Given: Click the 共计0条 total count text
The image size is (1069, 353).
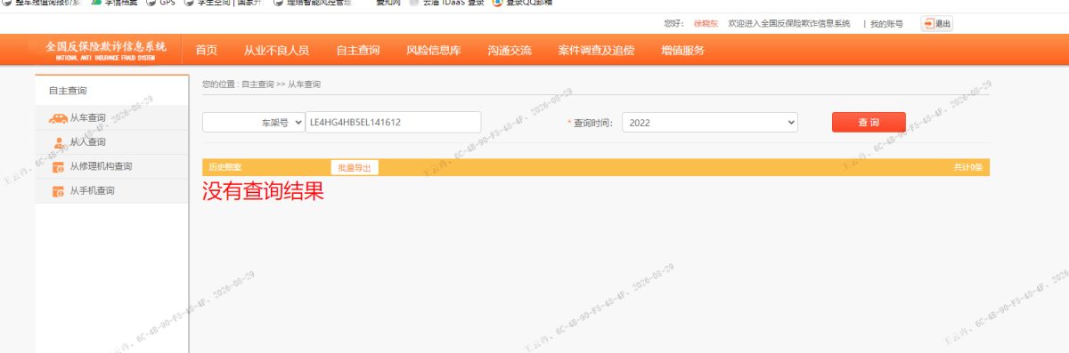Looking at the screenshot, I should (968, 167).
